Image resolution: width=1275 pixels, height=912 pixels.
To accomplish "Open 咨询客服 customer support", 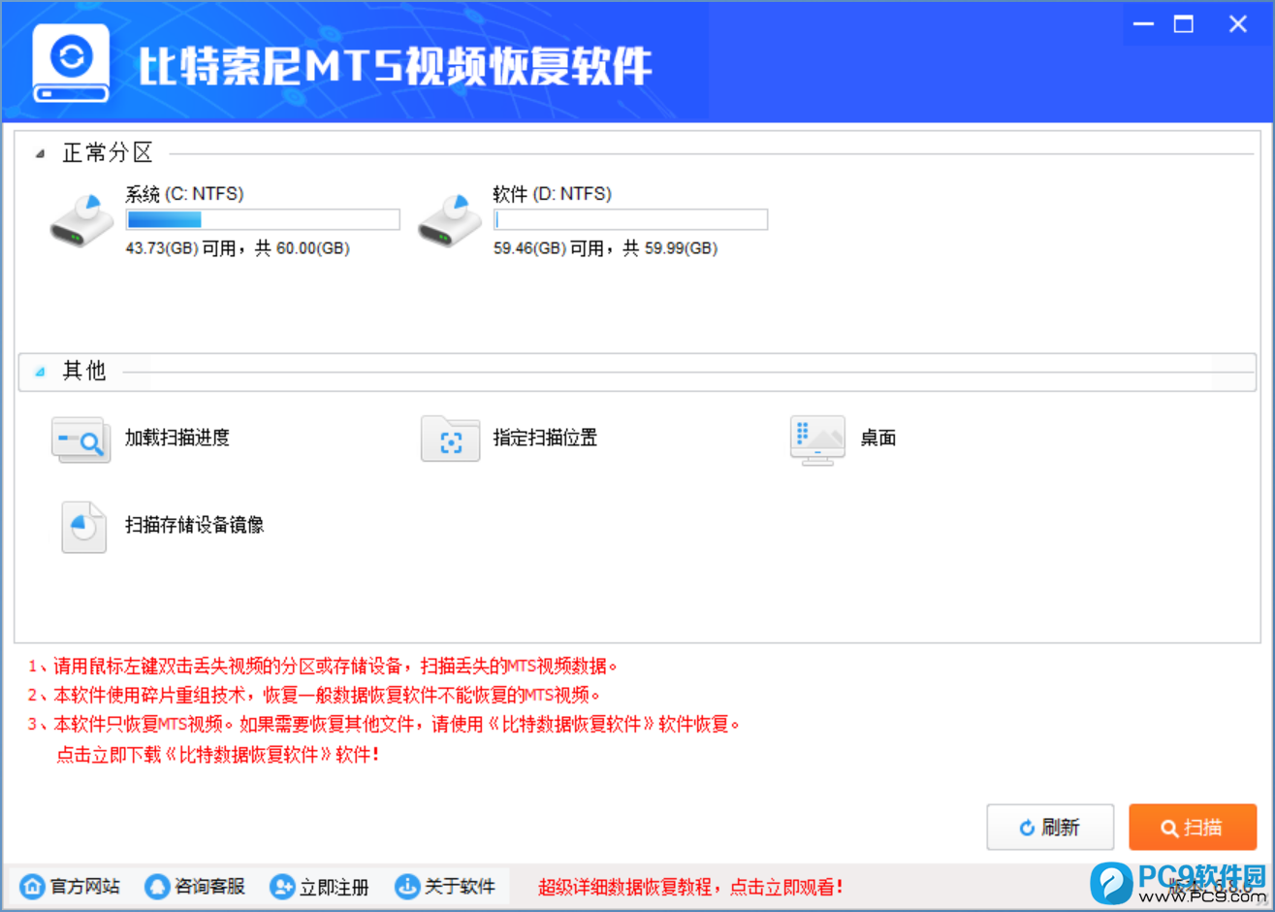I will [x=195, y=886].
